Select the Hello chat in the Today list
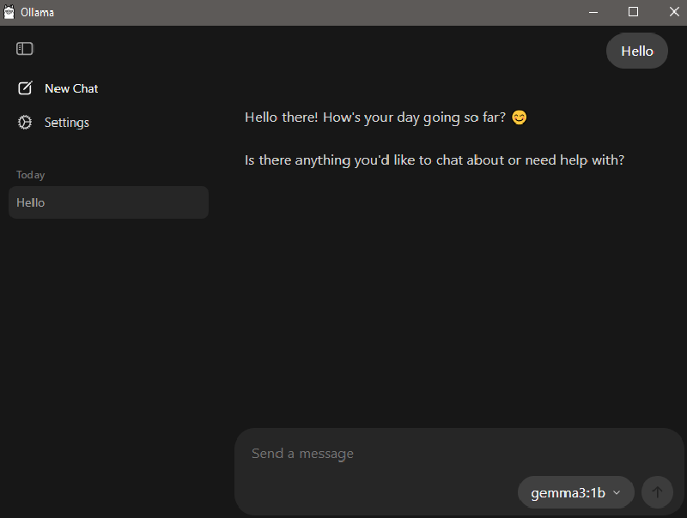Image resolution: width=687 pixels, height=518 pixels. tap(108, 202)
